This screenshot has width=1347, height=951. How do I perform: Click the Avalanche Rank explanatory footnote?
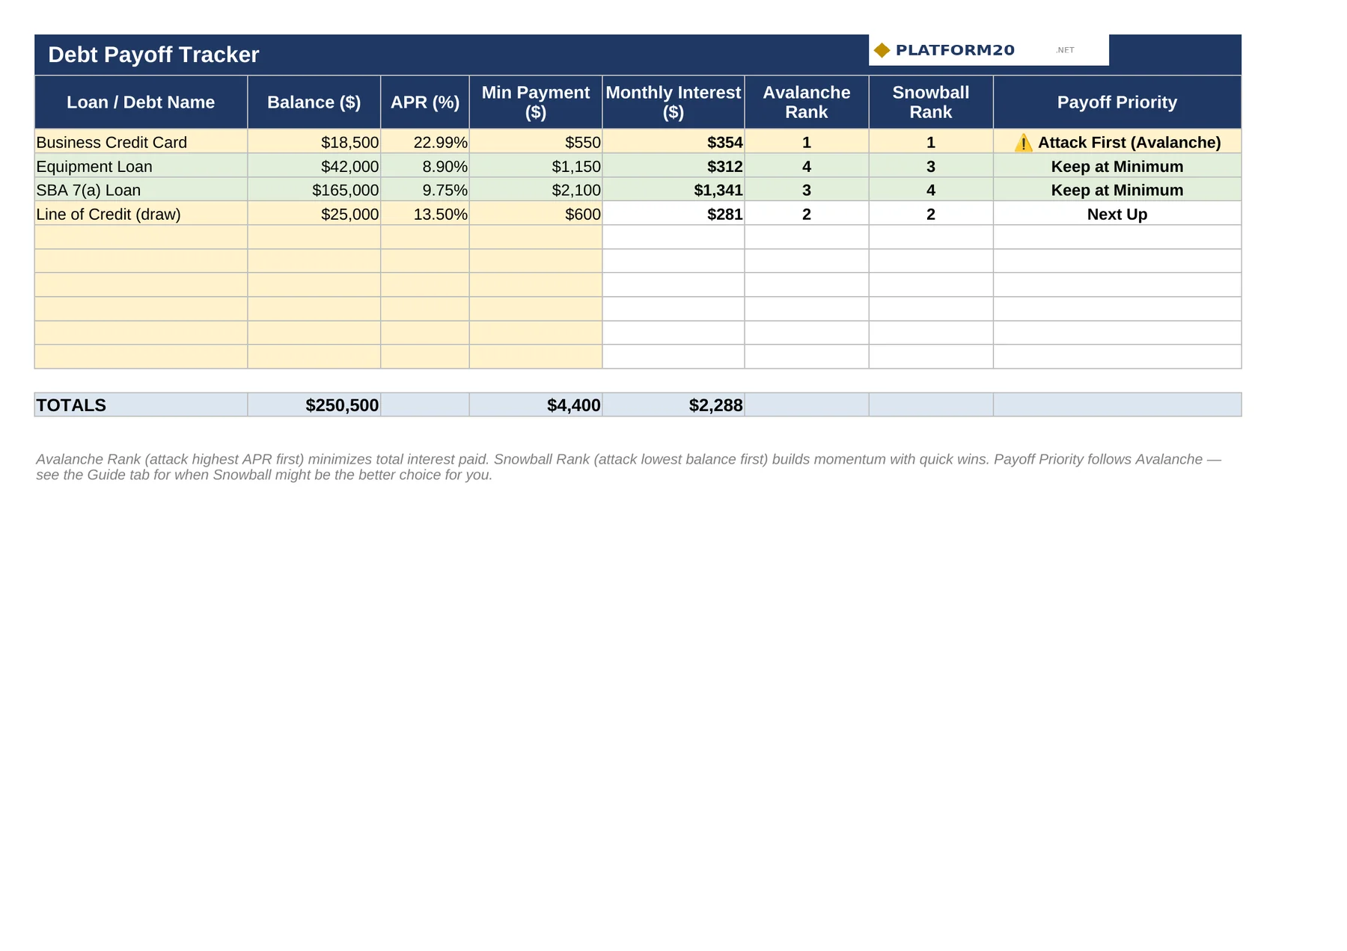pyautogui.click(x=629, y=467)
